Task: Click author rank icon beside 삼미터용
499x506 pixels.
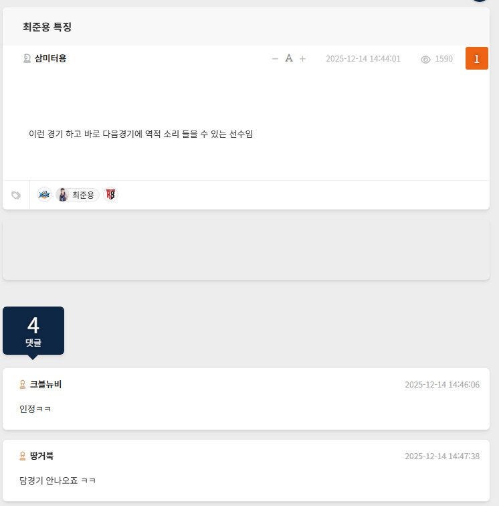Action: [x=27, y=58]
